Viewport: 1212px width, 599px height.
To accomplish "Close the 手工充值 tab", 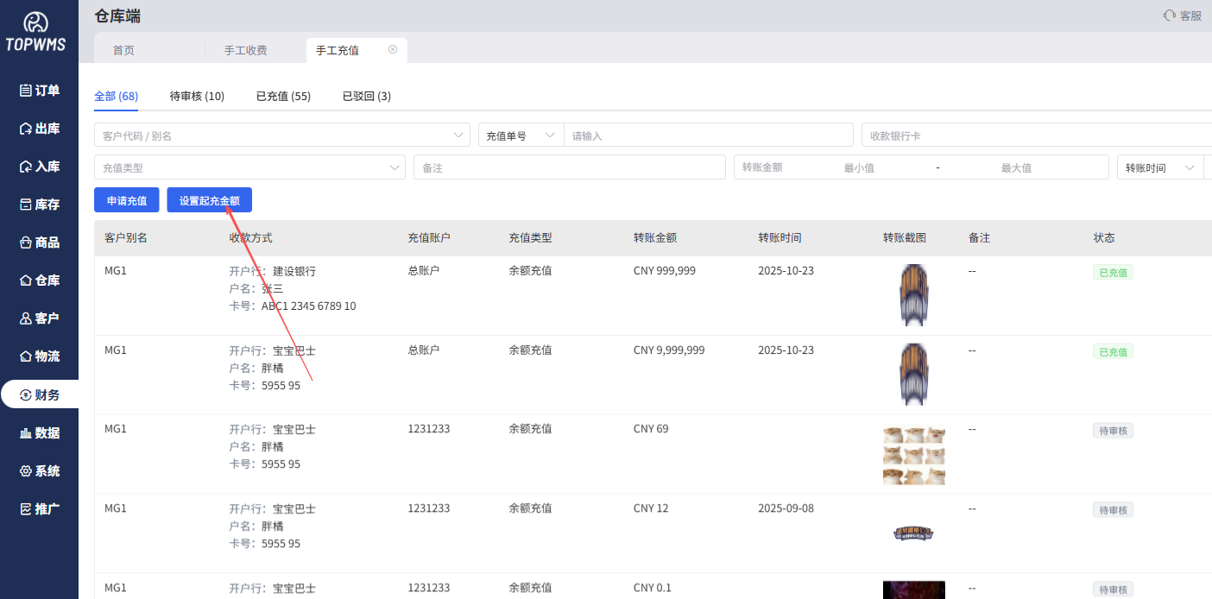I will pos(394,50).
